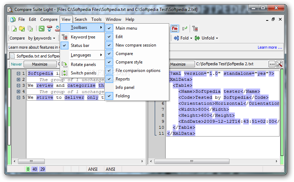Follow the Learn more link
Image resolution: width=294 pixels, height=182 pixels.
[x=270, y=47]
